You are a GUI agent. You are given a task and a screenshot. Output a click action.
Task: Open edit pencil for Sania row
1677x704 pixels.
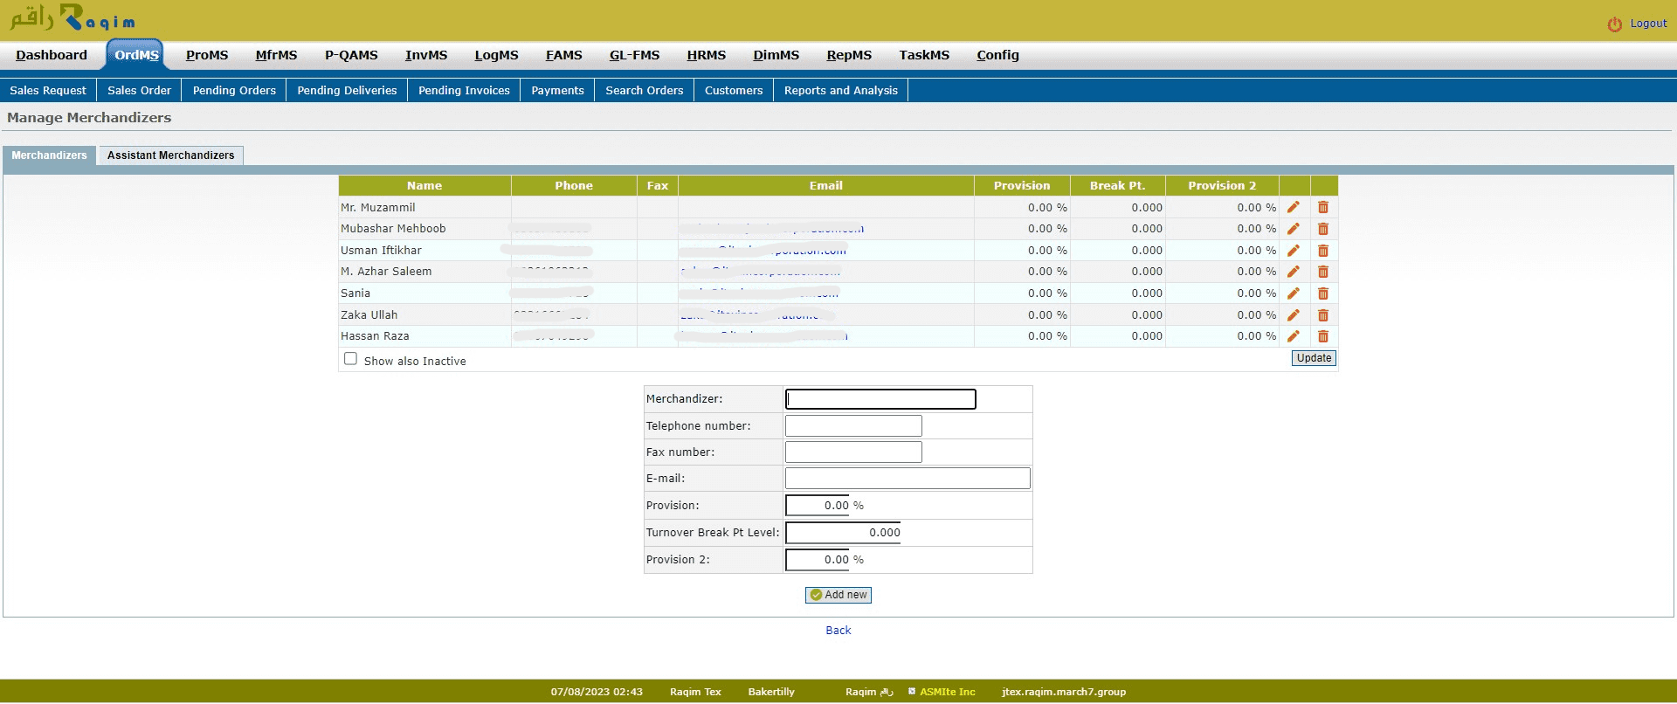click(1293, 293)
